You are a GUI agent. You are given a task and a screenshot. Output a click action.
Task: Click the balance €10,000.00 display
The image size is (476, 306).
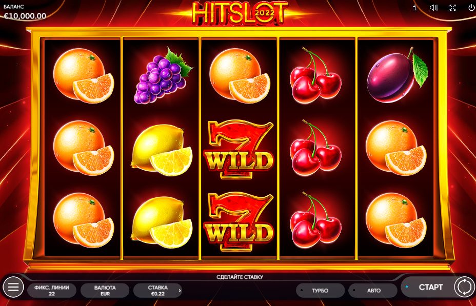tap(25, 16)
